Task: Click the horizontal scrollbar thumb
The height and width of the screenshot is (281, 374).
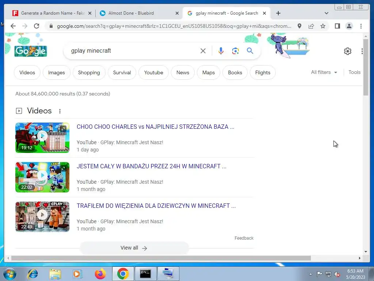Action: pos(161,258)
